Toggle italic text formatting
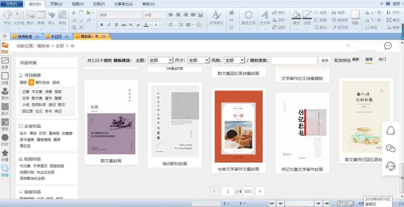The image size is (404, 207). click(x=109, y=25)
